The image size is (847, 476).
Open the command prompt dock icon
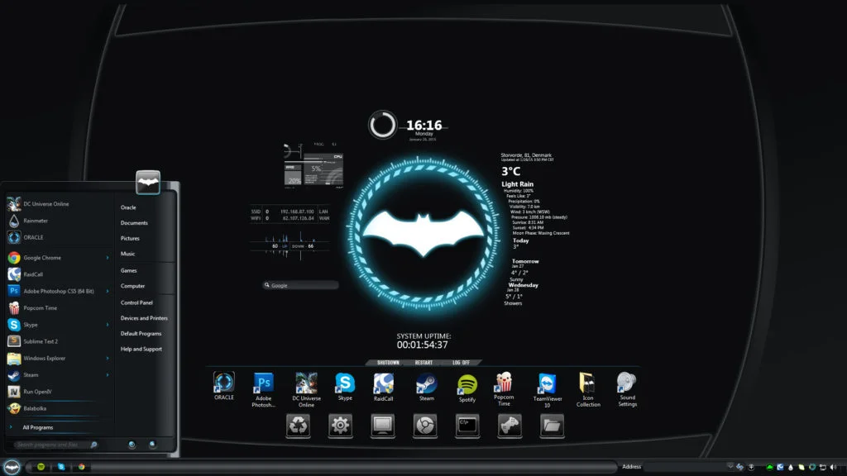click(x=467, y=426)
